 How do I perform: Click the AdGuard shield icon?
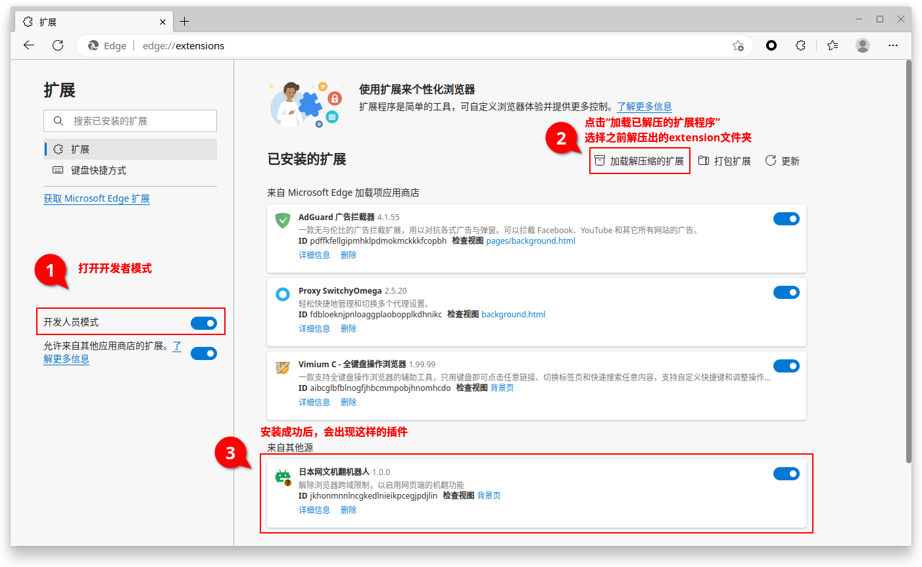(283, 220)
